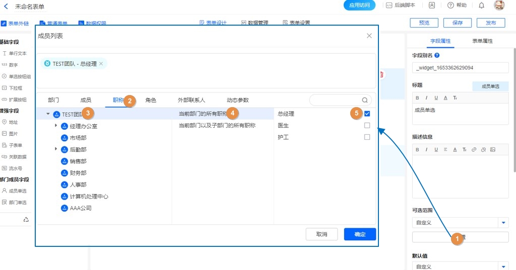Click the contacts icon in the top bar
Screen dimensions: 516x270
tap(432, 5)
